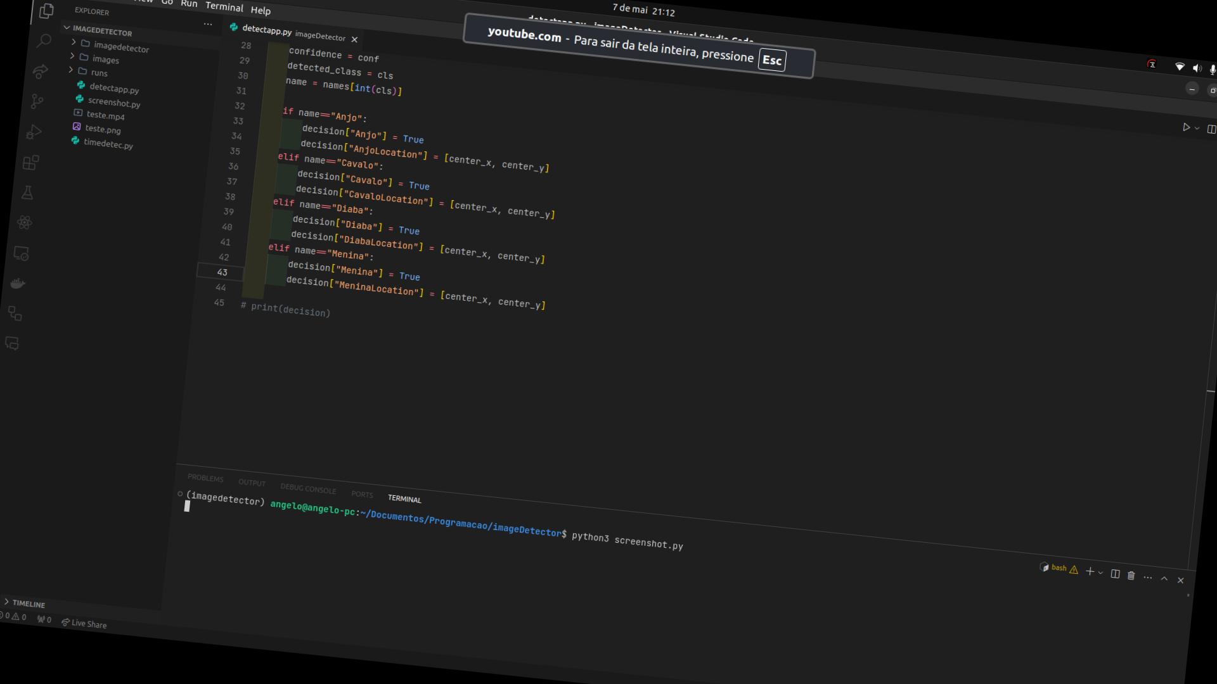1217x684 pixels.
Task: Click the Esc key hint in fullscreen banner
Action: [772, 60]
